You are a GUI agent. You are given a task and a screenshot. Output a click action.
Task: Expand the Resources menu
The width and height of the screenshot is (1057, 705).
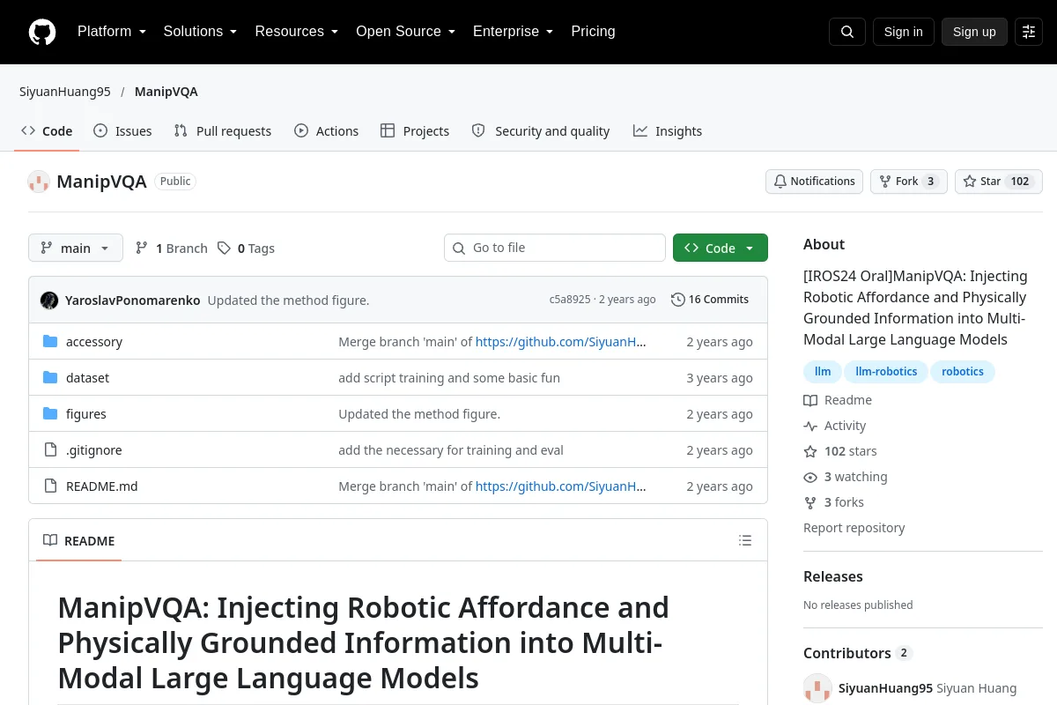click(297, 32)
